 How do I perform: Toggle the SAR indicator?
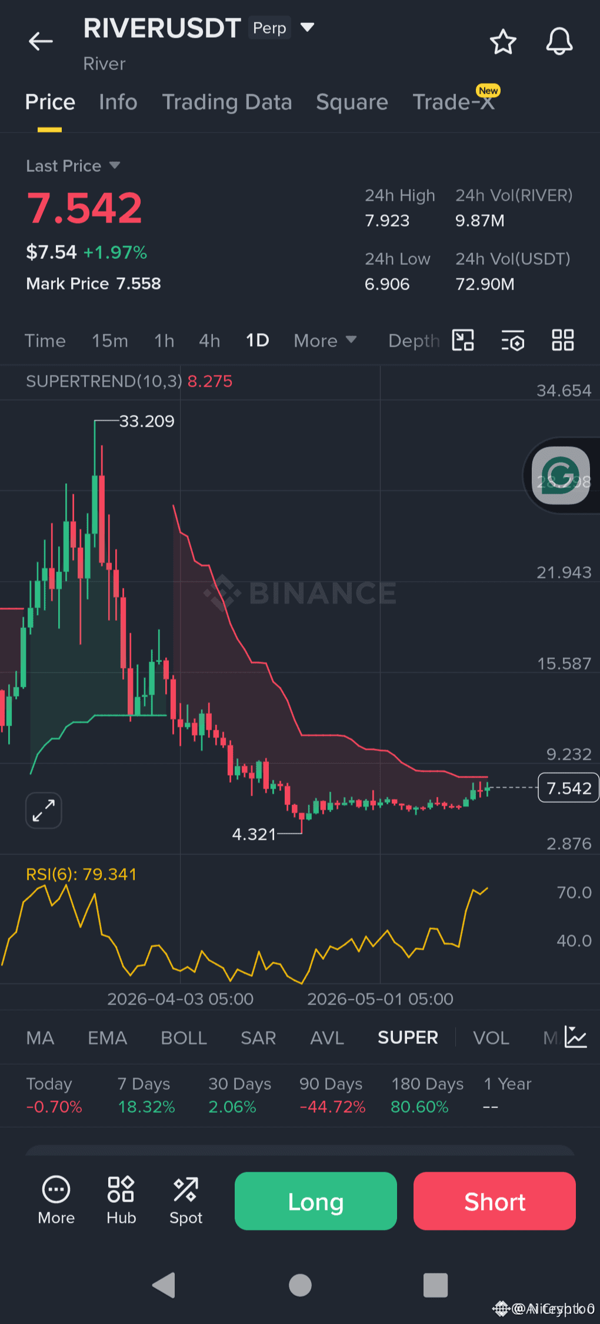258,1038
